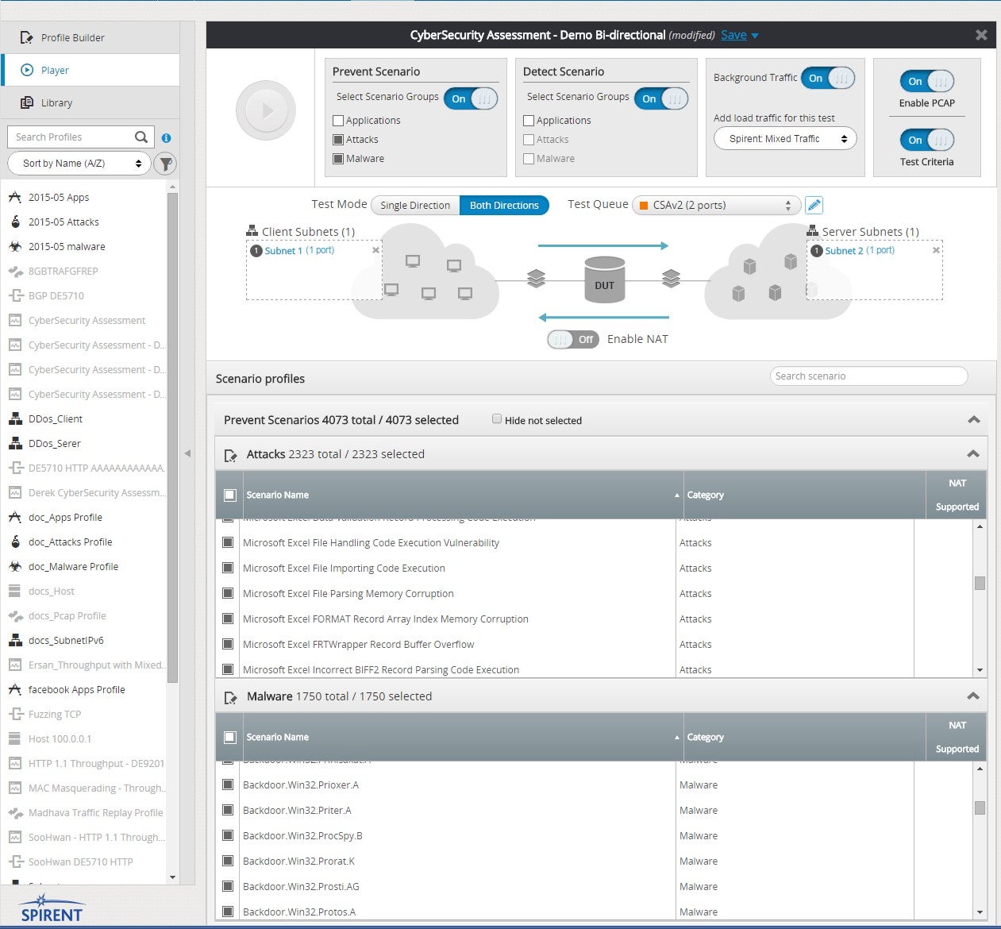The height and width of the screenshot is (929, 1001).
Task: Click the search magnifier in Search Profiles
Action: (141, 137)
